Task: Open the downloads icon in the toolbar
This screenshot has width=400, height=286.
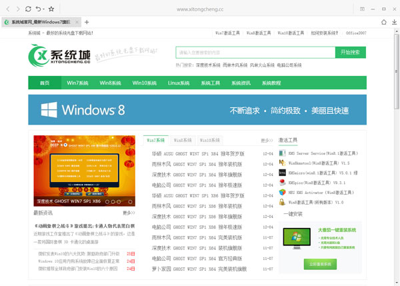Action: click(x=394, y=22)
